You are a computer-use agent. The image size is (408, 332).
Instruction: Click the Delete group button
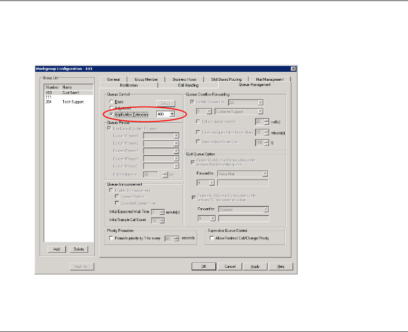pyautogui.click(x=79, y=249)
